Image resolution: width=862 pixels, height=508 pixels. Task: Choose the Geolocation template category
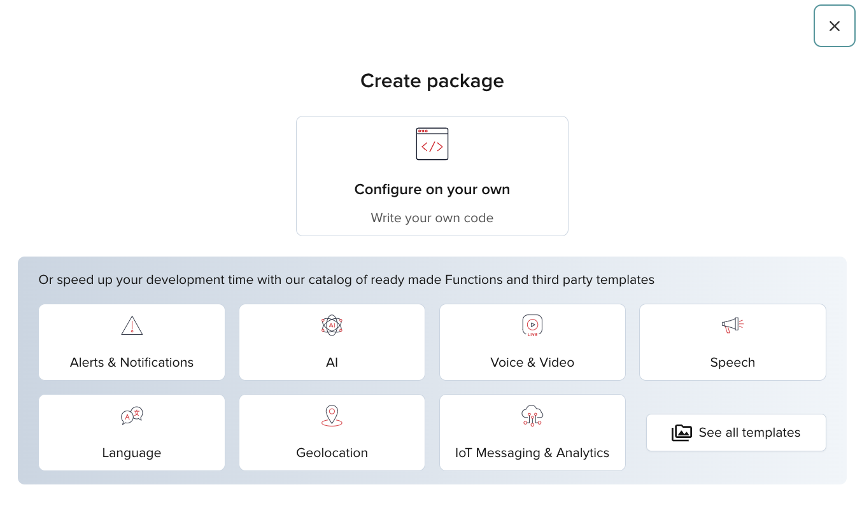(332, 432)
